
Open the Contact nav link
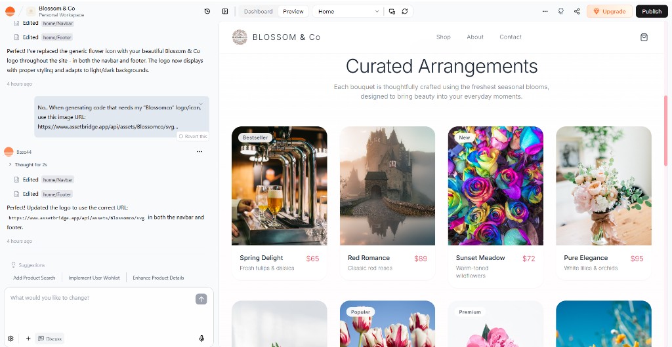click(x=511, y=37)
